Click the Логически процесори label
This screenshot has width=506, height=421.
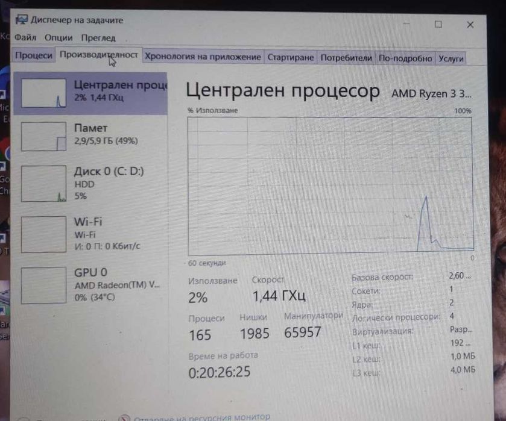(x=396, y=318)
